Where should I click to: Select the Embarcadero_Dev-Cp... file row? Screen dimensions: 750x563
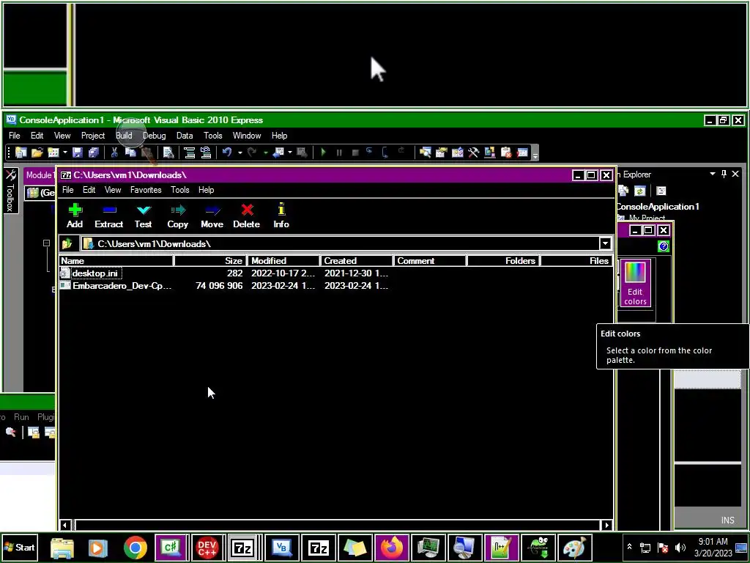pos(335,286)
